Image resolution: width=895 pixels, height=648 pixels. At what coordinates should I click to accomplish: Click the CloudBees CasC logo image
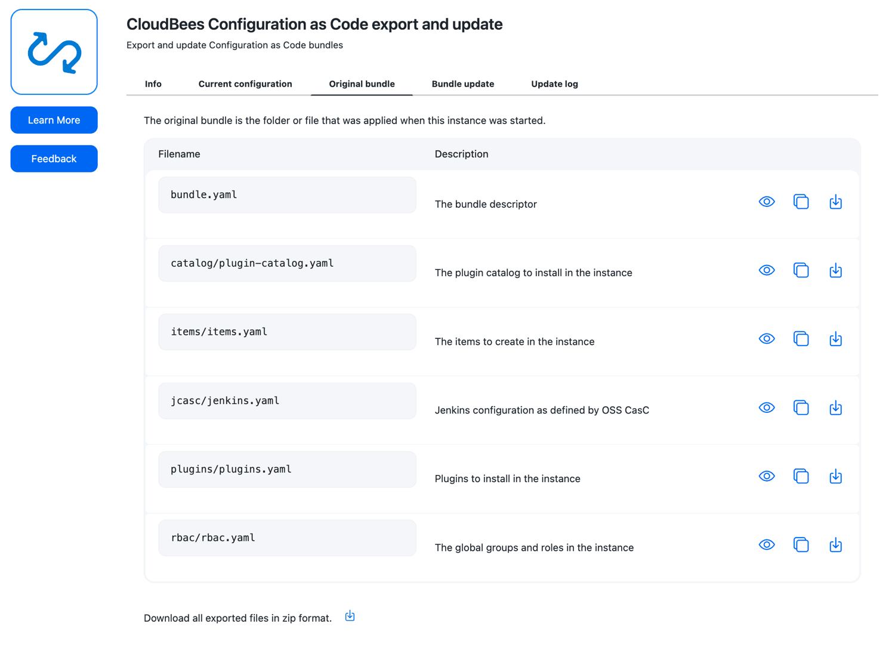54,52
